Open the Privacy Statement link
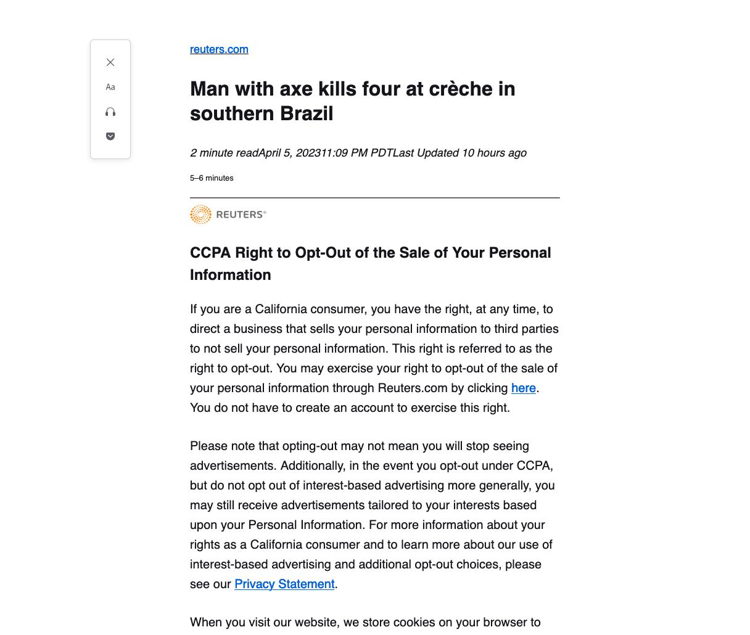The height and width of the screenshot is (635, 750). 284,584
